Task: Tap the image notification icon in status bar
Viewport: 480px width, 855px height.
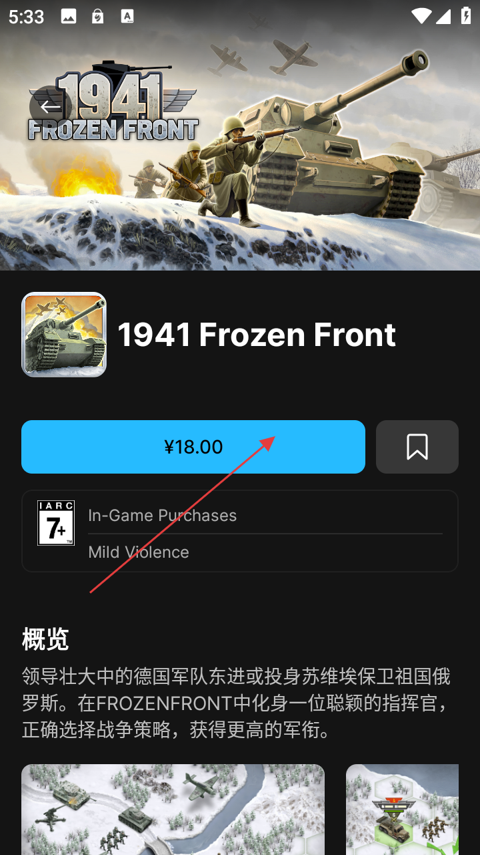Action: point(69,17)
